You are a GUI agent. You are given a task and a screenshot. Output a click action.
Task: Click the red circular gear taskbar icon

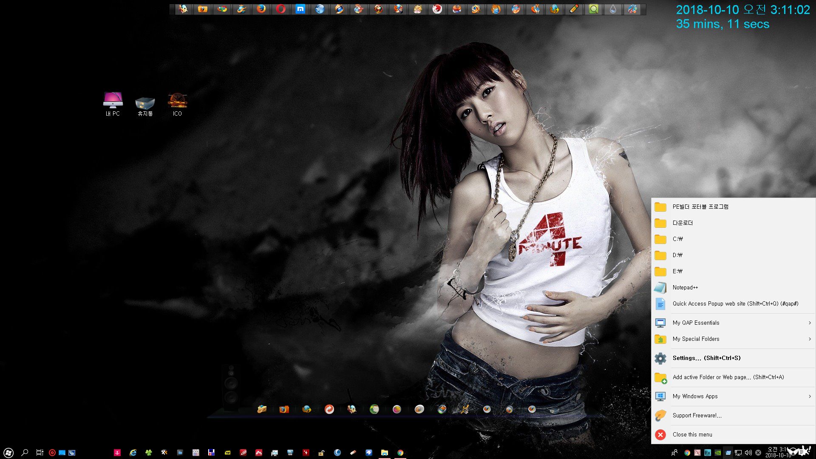pyautogui.click(x=52, y=453)
